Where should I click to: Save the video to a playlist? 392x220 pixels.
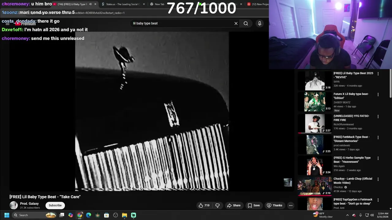point(254,205)
